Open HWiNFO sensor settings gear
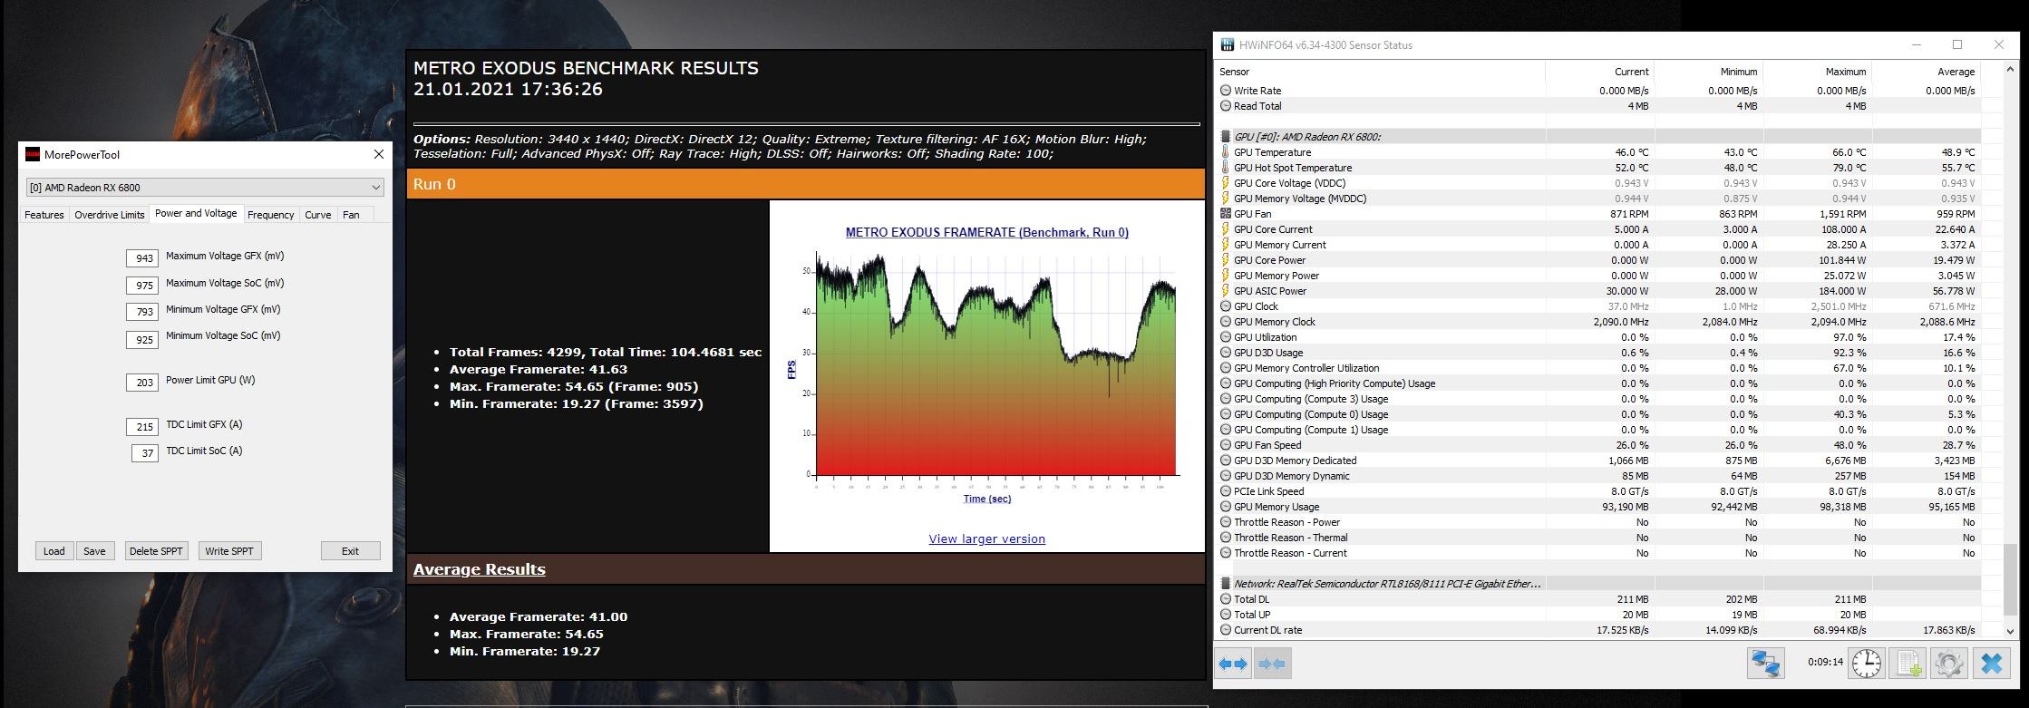This screenshot has width=2029, height=708. (1948, 664)
